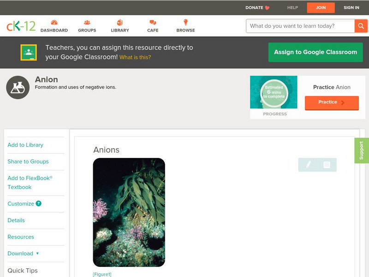Viewport: 369px width, 277px height.
Task: Open the Resources link
Action: pyautogui.click(x=21, y=237)
